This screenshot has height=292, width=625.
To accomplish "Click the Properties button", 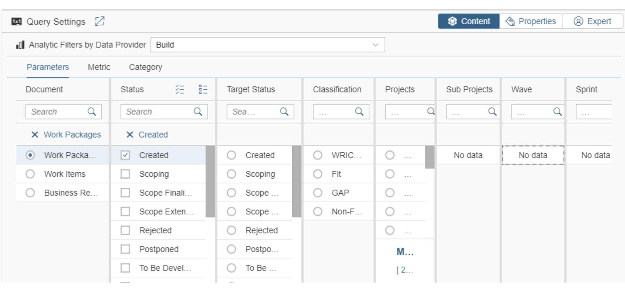I will tap(531, 21).
